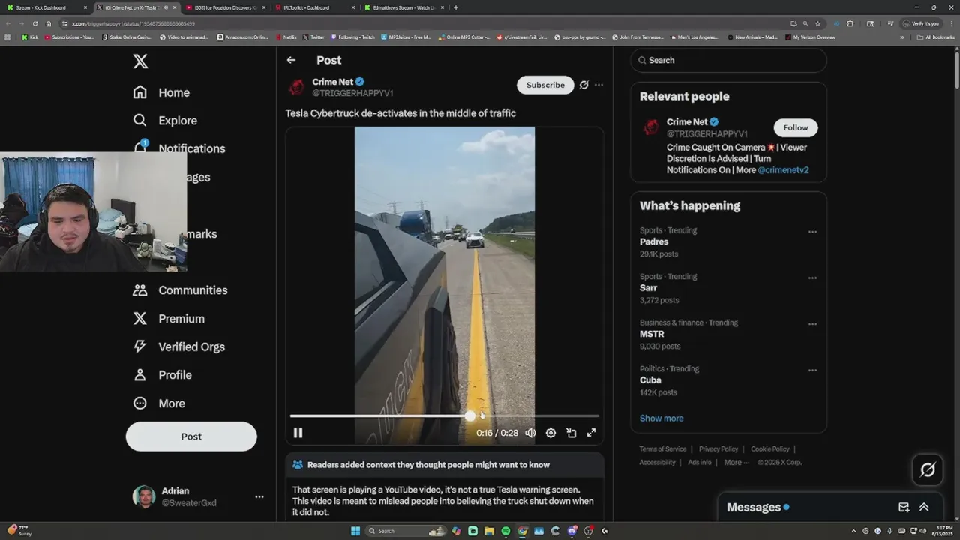The width and height of the screenshot is (960, 540).
Task: Switch to Ice Poseidon YouTube tab
Action: pos(225,7)
